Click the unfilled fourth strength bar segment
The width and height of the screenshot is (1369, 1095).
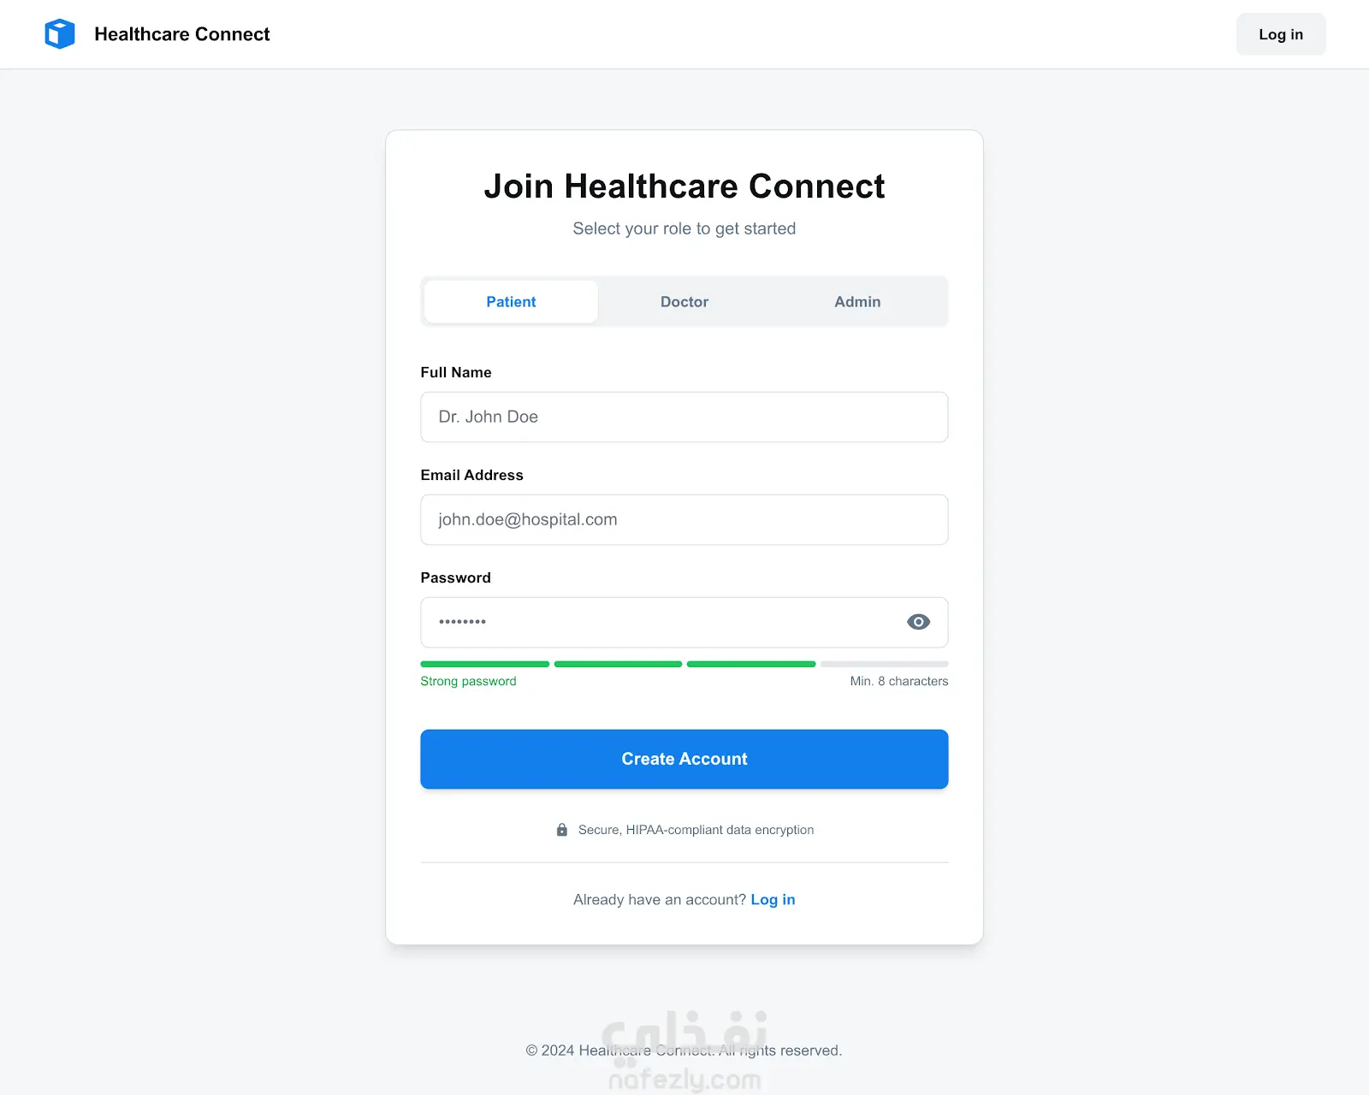[x=884, y=664]
